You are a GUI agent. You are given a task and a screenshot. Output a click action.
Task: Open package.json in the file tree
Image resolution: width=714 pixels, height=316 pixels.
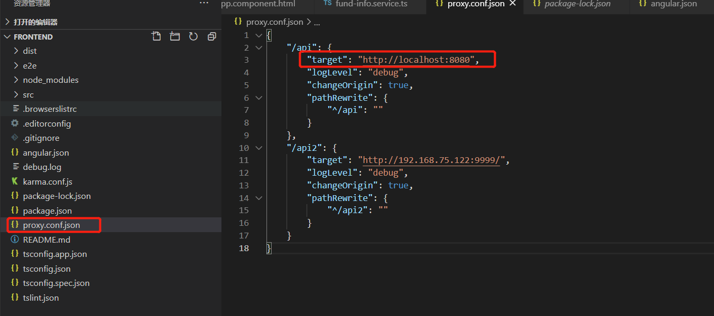pyautogui.click(x=110, y=210)
